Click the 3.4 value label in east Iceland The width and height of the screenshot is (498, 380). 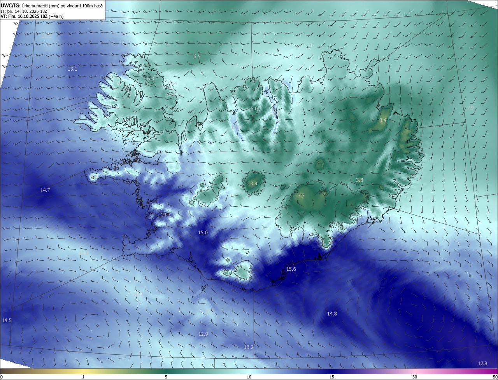pos(383,120)
